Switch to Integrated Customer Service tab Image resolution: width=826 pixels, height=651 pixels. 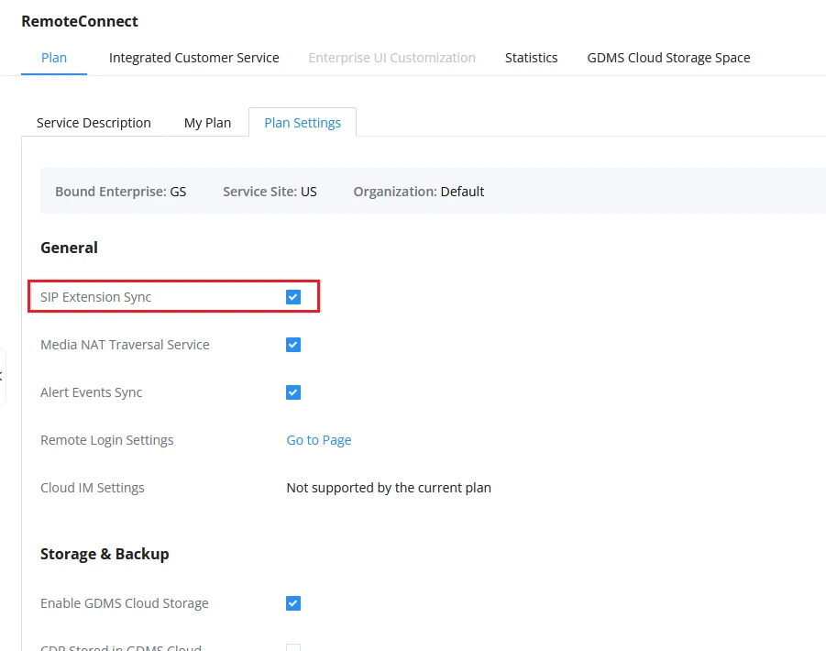click(193, 58)
